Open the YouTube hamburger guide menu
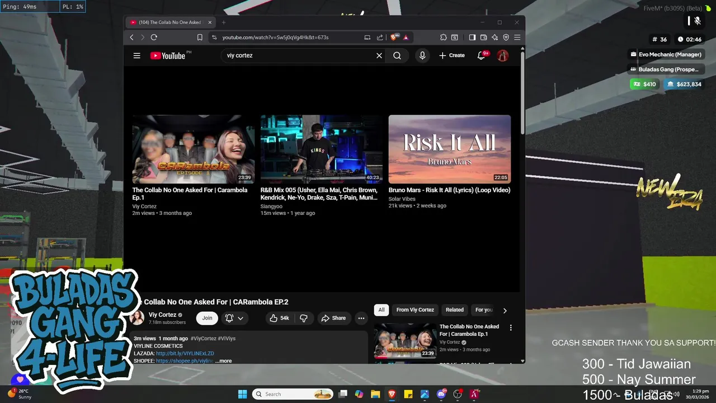The width and height of the screenshot is (716, 403). pyautogui.click(x=136, y=55)
